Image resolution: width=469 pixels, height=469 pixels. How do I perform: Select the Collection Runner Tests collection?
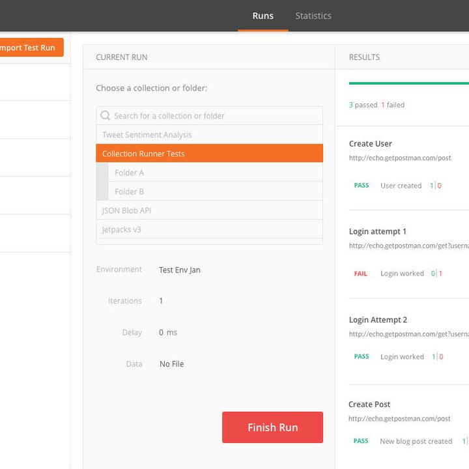point(209,154)
